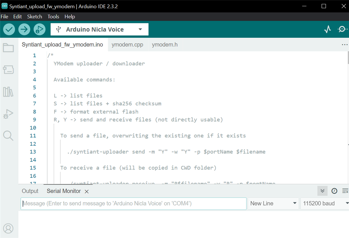Click the 'S -> list files + sha256 checksum' line

[107, 104]
